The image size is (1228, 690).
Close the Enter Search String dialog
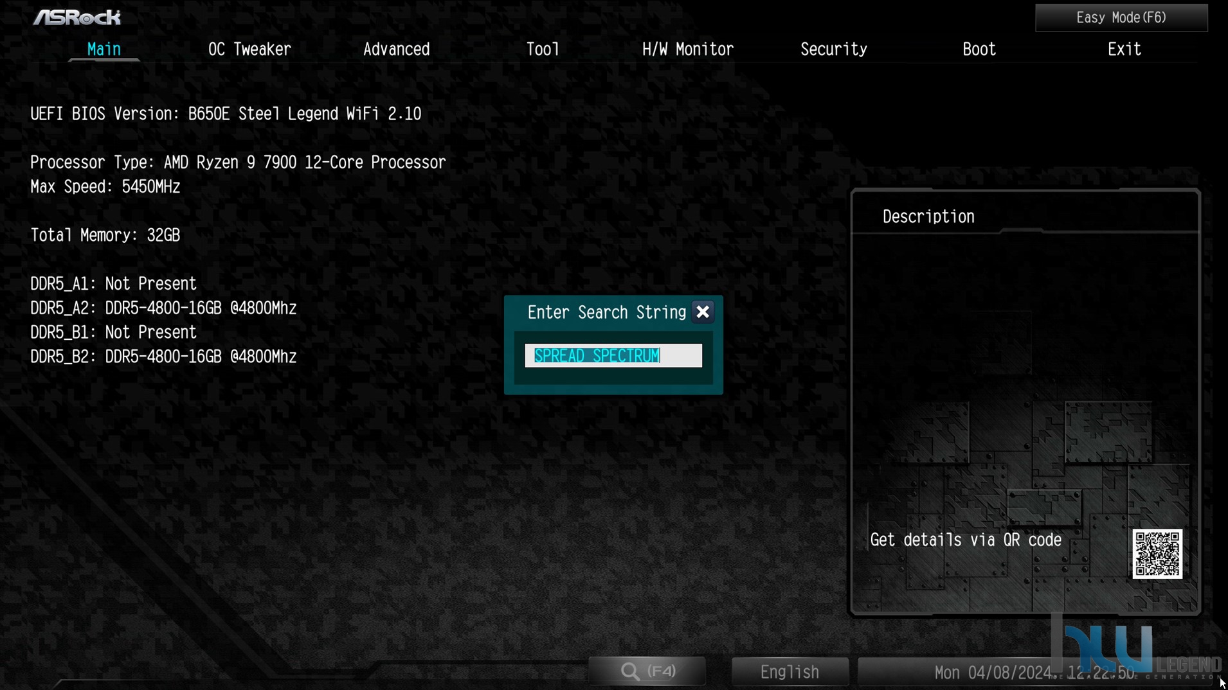(703, 312)
